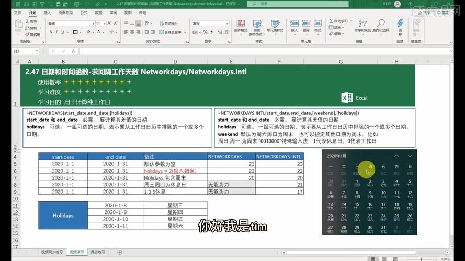Click the Share (共享) button
The image size is (465, 261).
click(x=424, y=13)
